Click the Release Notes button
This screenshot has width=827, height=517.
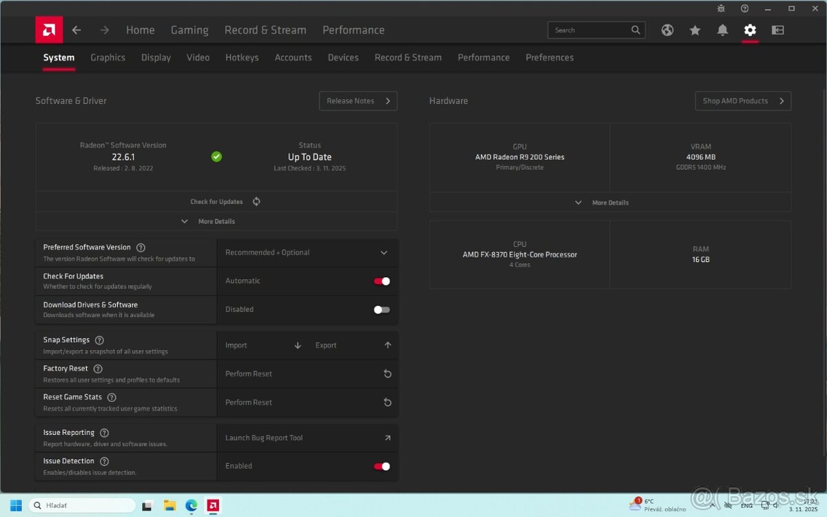click(358, 101)
